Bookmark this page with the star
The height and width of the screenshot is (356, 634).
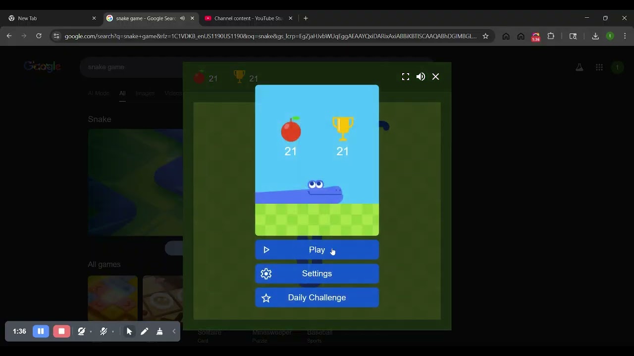click(485, 36)
